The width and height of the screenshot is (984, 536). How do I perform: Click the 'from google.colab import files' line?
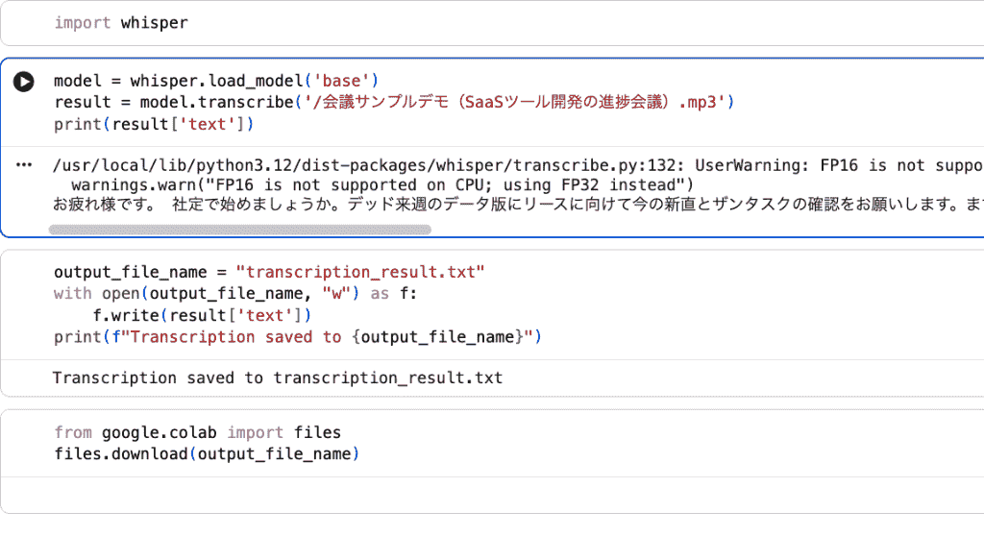click(198, 432)
